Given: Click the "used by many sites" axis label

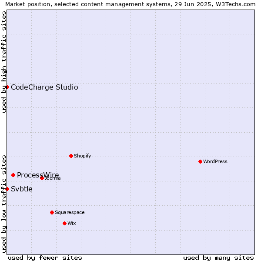Looking at the screenshot, I should [x=218, y=258].
